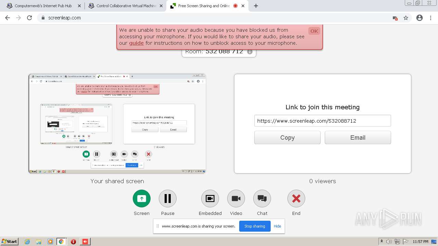This screenshot has width=438, height=246.
Task: Click the sharing bar drag handle
Action: (158, 226)
